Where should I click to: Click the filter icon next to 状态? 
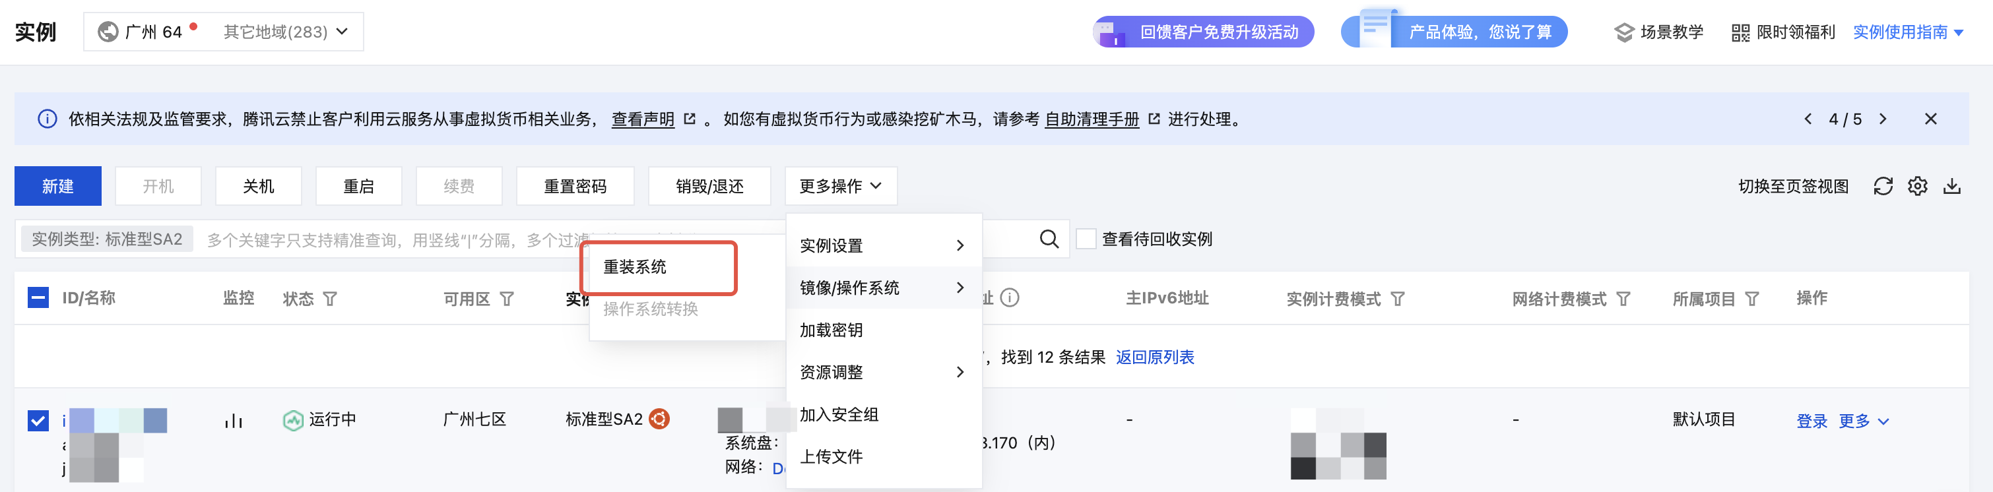click(329, 299)
